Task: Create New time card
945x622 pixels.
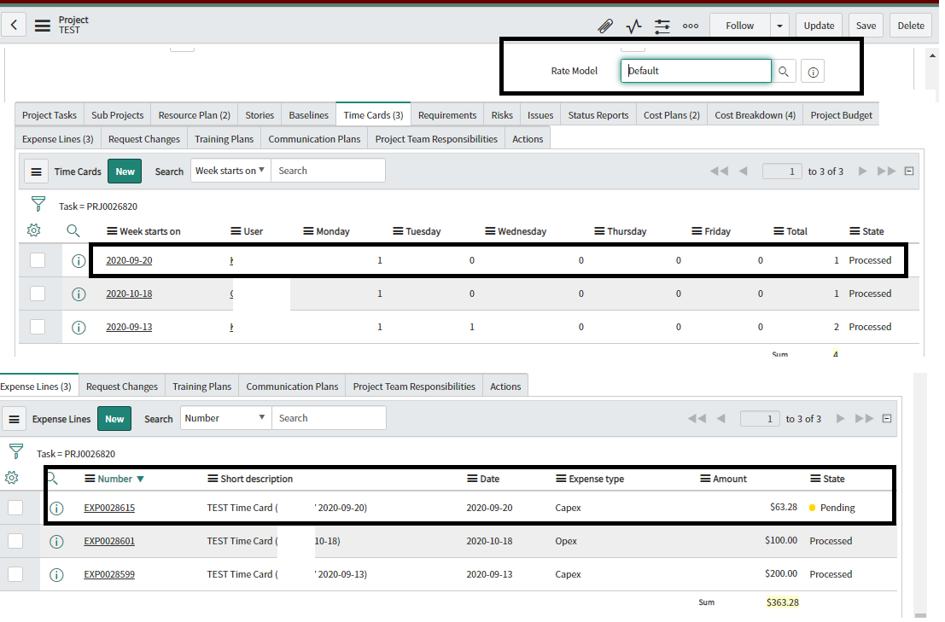Action: click(x=125, y=171)
